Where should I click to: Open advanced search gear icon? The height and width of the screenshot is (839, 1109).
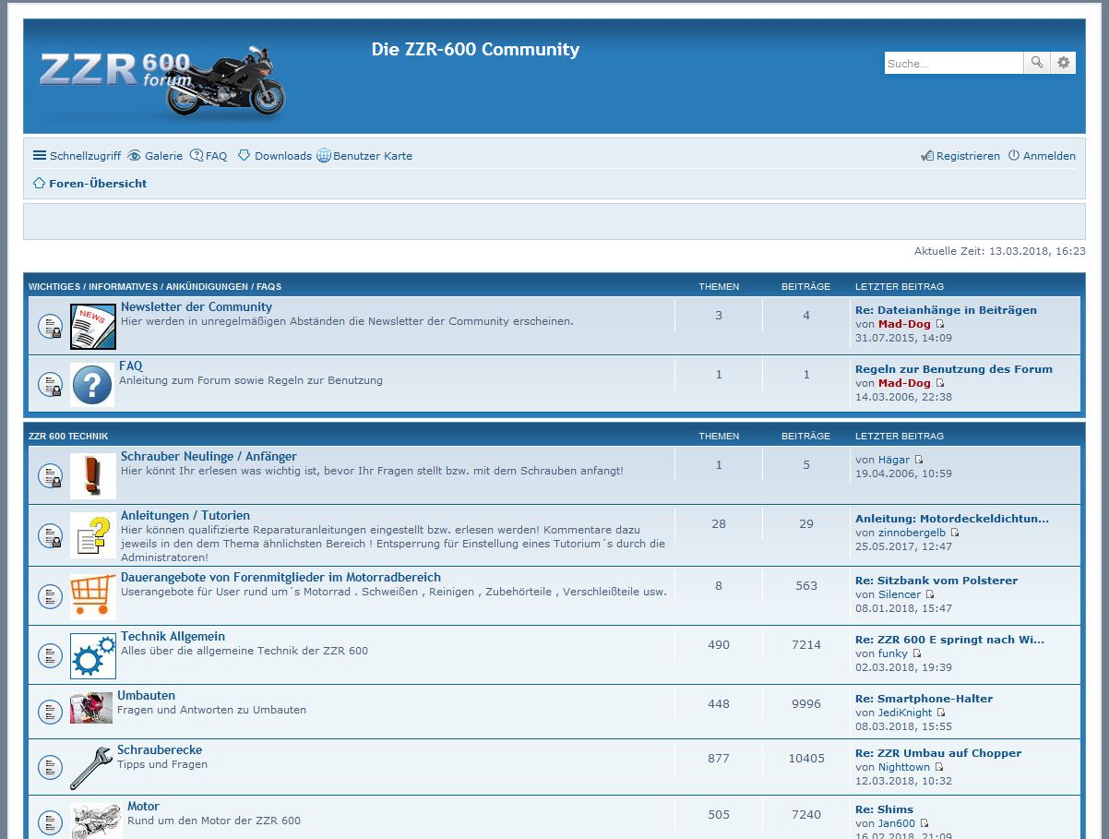[x=1064, y=63]
